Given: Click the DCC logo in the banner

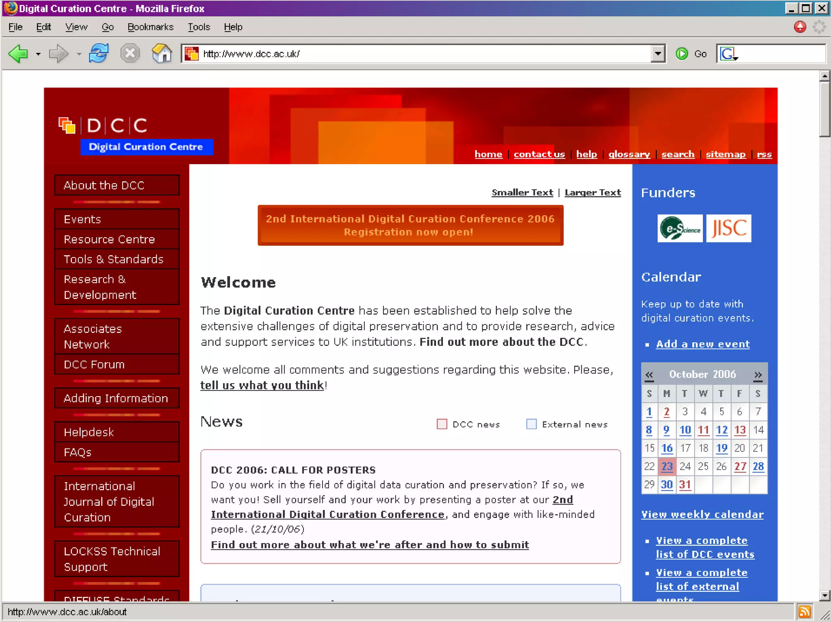Looking at the screenshot, I should click(x=135, y=135).
